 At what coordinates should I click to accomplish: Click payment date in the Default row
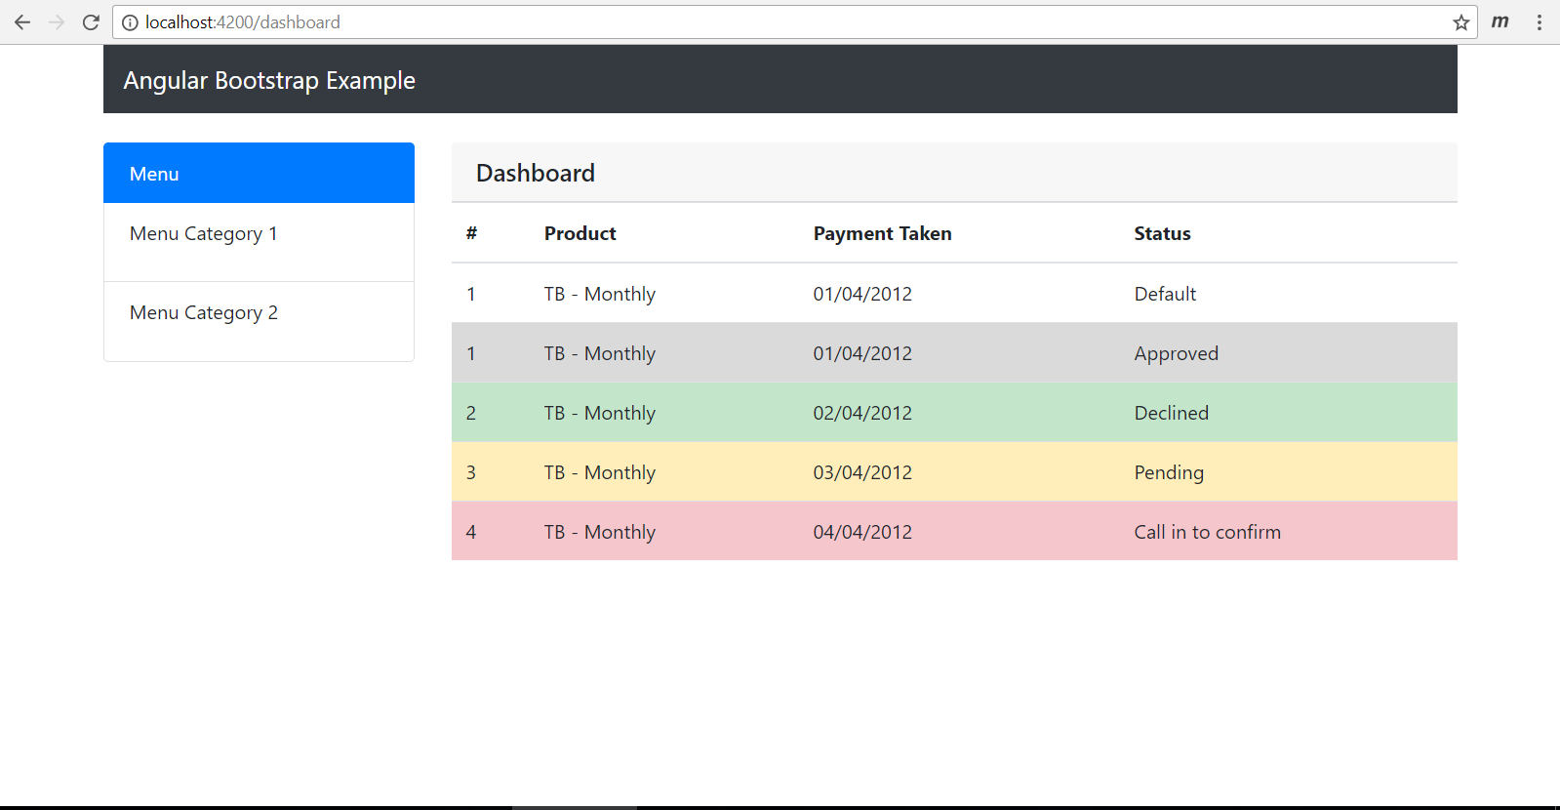[x=862, y=294]
